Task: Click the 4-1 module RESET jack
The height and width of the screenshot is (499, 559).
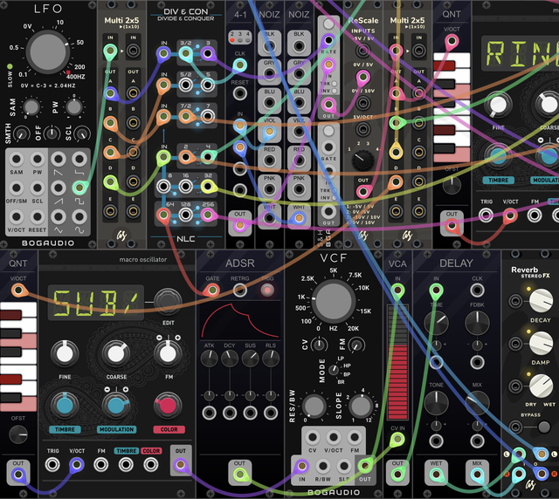Action: 240,93
